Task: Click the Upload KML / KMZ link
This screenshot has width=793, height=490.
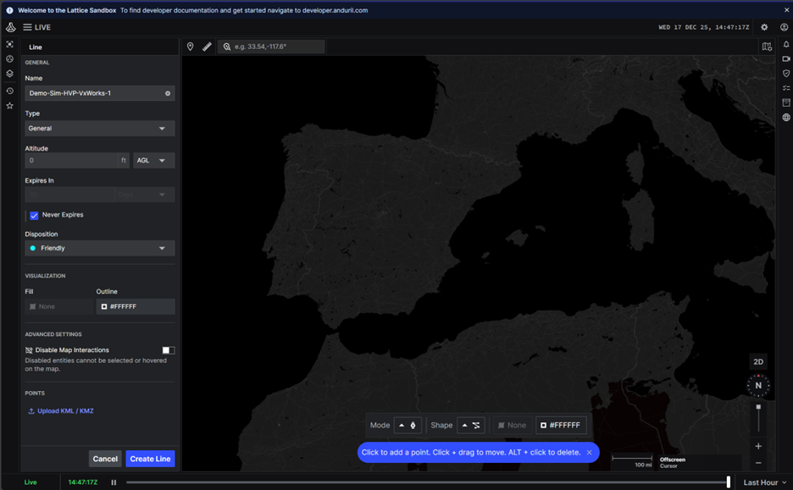Action: coord(61,411)
